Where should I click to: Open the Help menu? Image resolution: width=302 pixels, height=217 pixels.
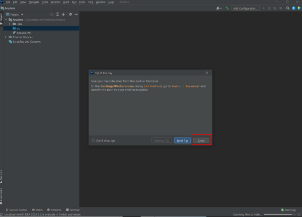tap(111, 2)
